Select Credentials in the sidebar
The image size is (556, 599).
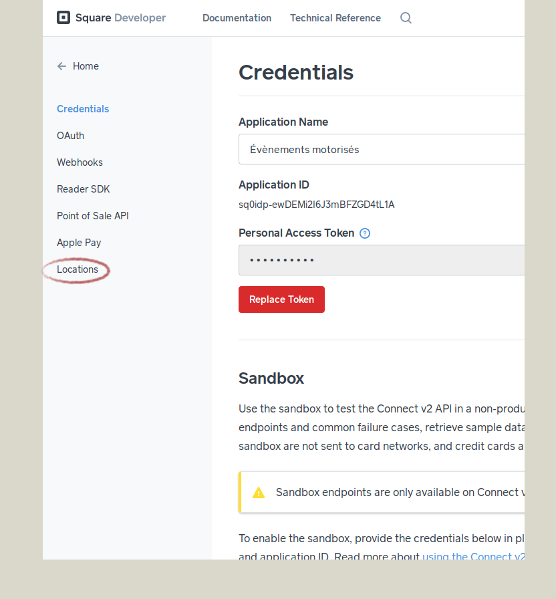click(x=83, y=109)
